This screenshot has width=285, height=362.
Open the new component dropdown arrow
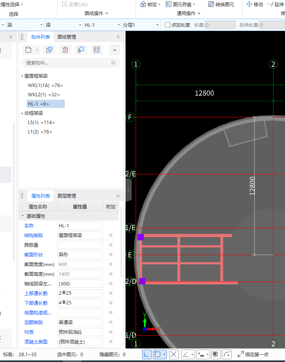pos(37,50)
